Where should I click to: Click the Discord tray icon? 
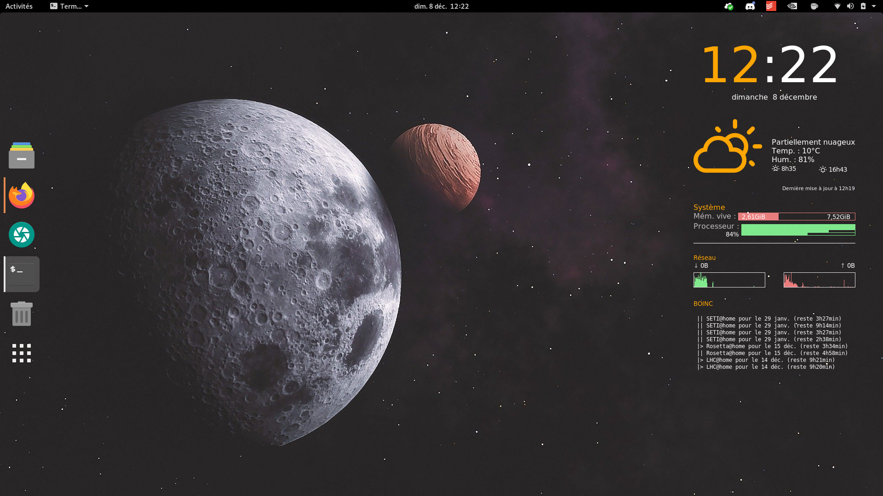[x=750, y=6]
